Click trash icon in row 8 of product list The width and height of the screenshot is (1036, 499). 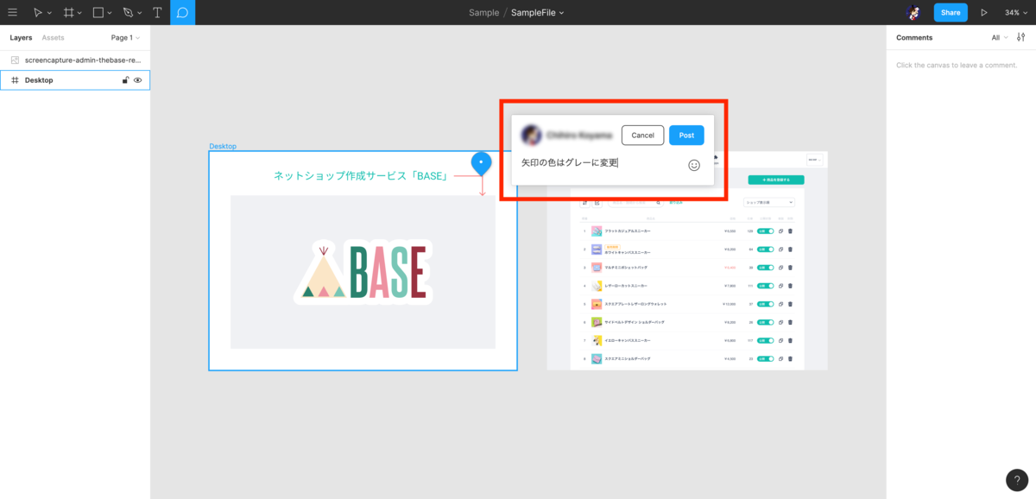[x=790, y=358]
